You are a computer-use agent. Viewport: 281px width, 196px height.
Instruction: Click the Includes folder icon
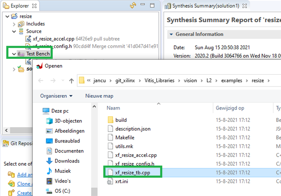click(21, 24)
